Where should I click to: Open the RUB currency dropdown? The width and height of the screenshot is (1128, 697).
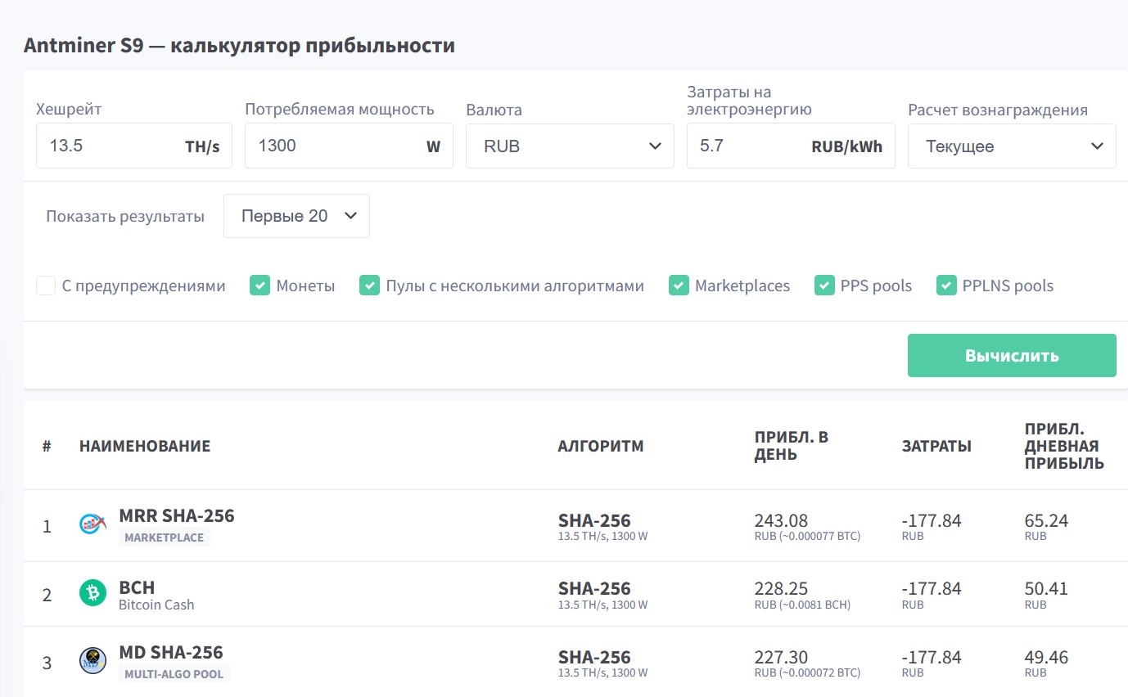pyautogui.click(x=570, y=146)
